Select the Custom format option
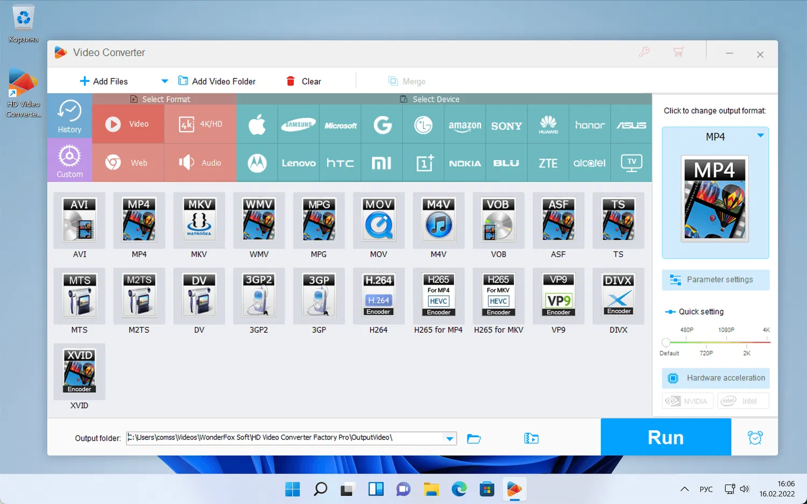 tap(69, 161)
